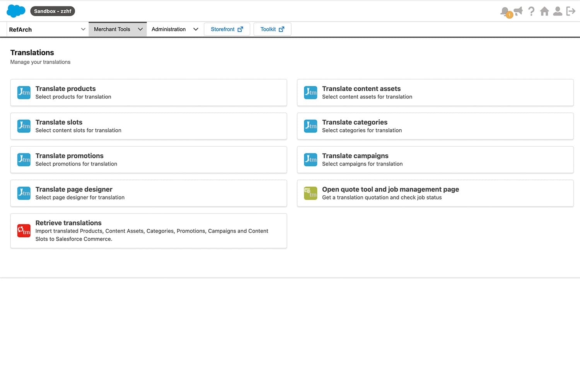Viewport: 580px width, 386px height.
Task: Click the Translate categories tile icon
Action: [x=310, y=126]
